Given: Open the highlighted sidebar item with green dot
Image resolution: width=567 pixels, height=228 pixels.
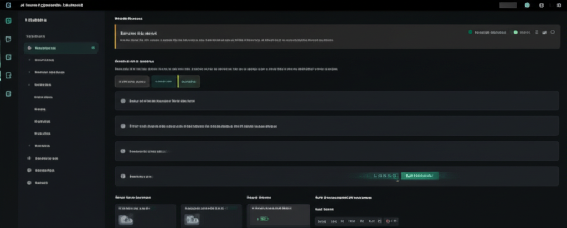Looking at the screenshot, I should (61, 48).
